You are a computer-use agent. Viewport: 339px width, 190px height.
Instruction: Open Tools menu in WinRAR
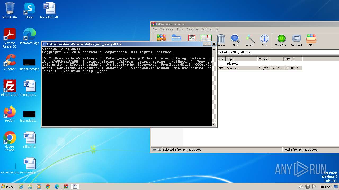(180, 29)
